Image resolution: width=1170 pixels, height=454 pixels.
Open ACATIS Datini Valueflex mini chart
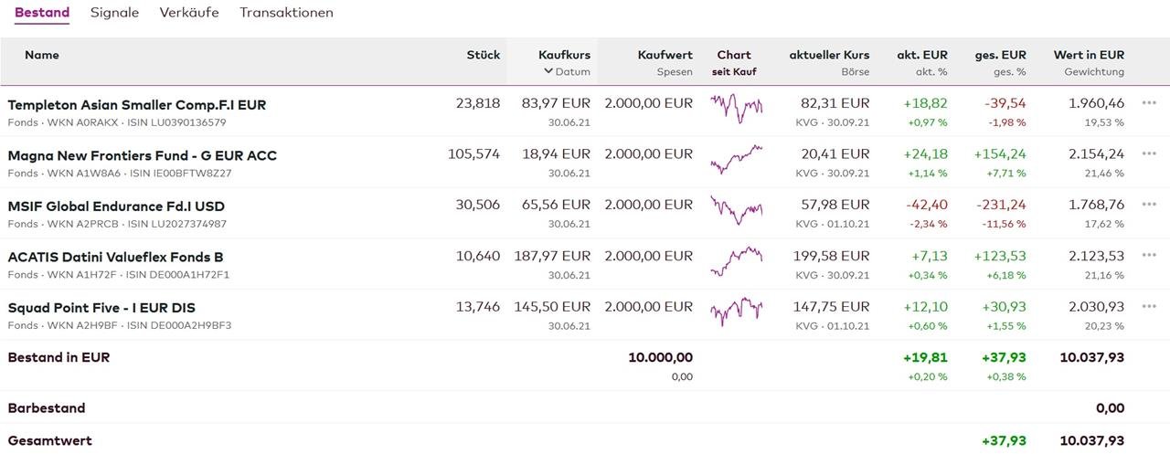(736, 260)
